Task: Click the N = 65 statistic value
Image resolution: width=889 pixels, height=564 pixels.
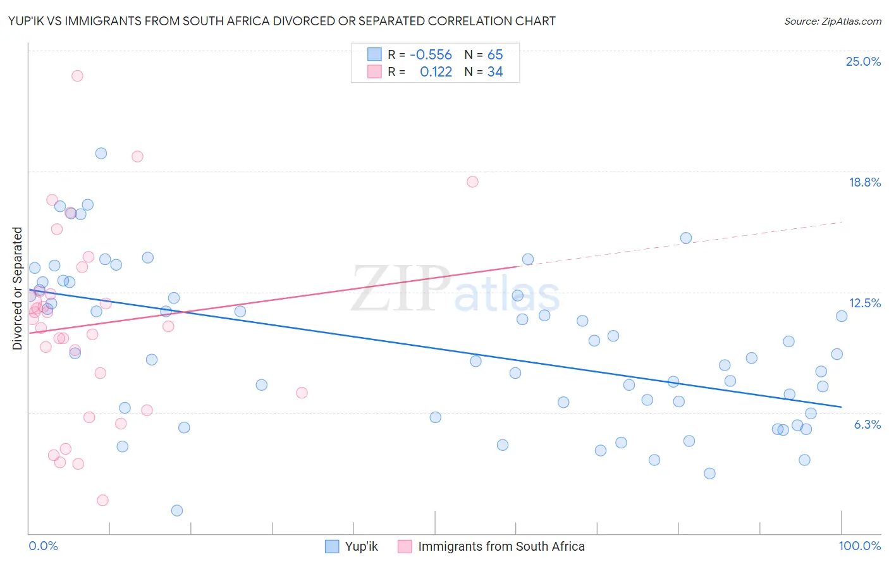Action: pyautogui.click(x=484, y=54)
